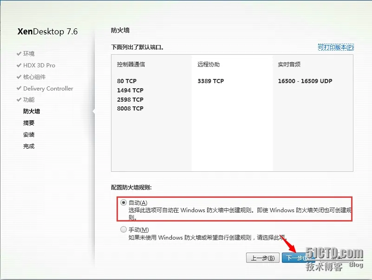Select the 摘要 step in sidebar
The width and height of the screenshot is (372, 280).
[29, 123]
